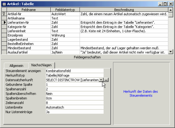
Task: Click the Zeilenanzahl value field
Action: pos(75,103)
